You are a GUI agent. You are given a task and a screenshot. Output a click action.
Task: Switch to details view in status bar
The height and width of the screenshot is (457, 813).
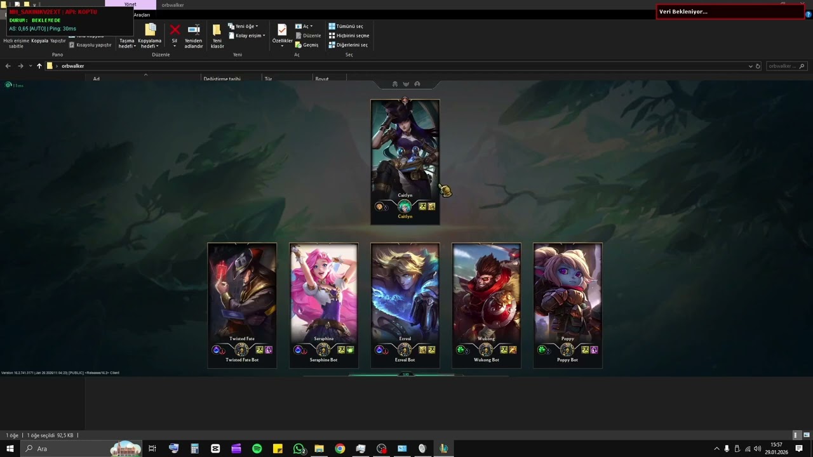796,435
